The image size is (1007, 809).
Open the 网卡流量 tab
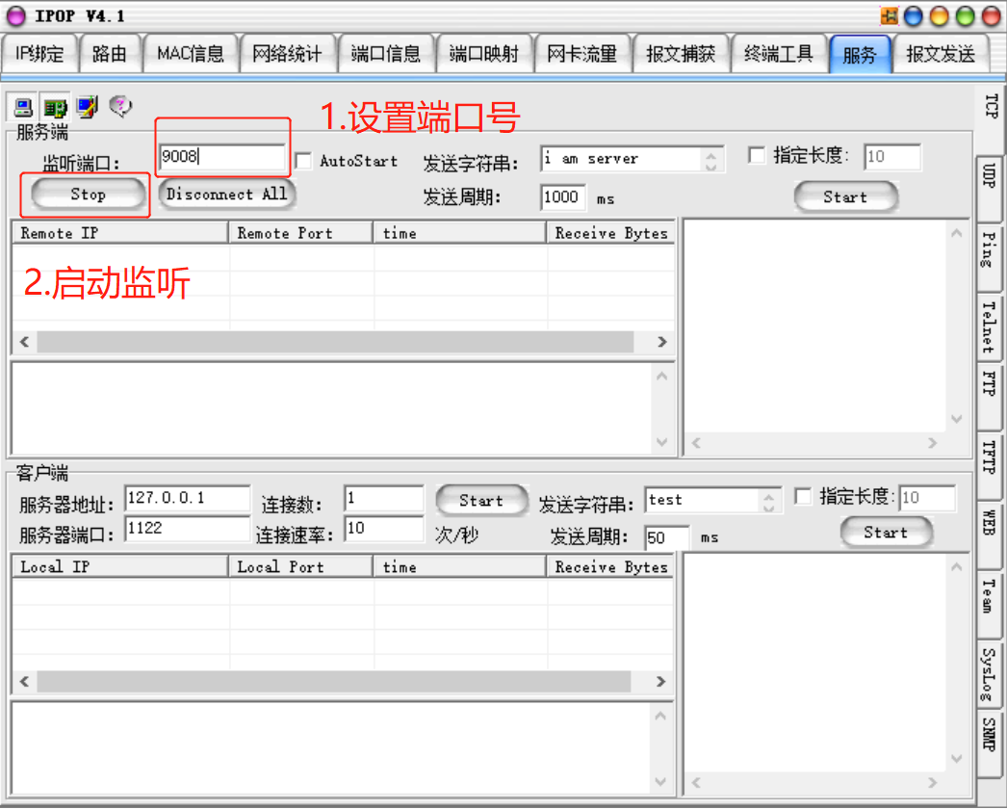coord(582,53)
